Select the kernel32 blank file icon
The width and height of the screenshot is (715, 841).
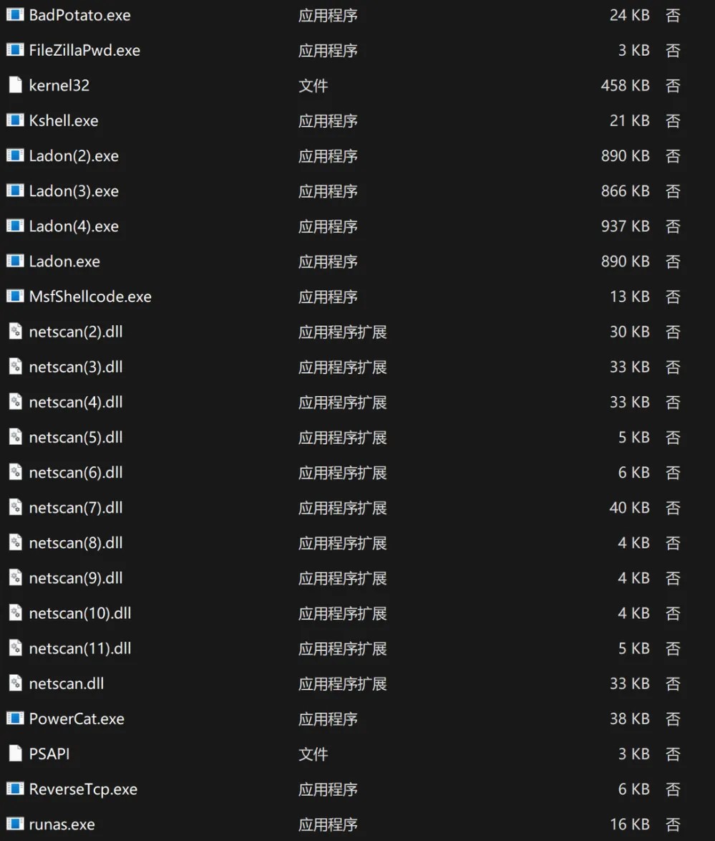[15, 85]
